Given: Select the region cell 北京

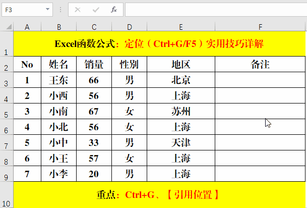Looking at the screenshot, I should (181, 80).
